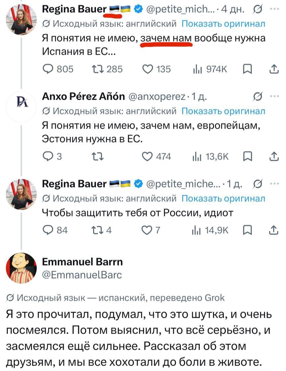Like the tweet with 135 likes
This screenshot has width=286, height=371.
pyautogui.click(x=156, y=69)
